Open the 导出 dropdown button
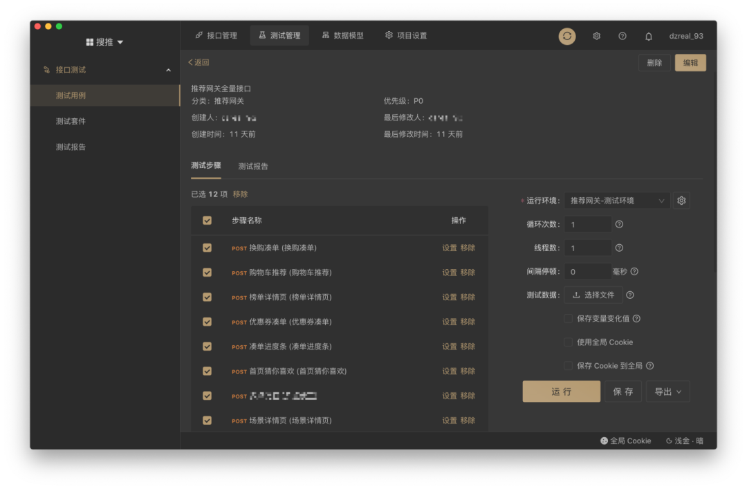The image size is (747, 489). (x=667, y=391)
